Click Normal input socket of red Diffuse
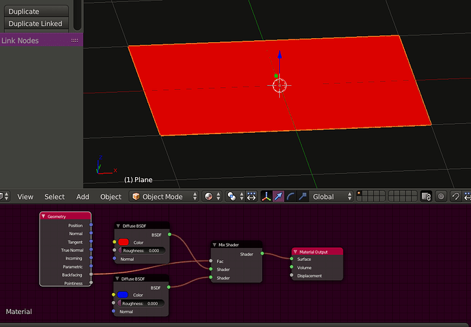 [115, 258]
